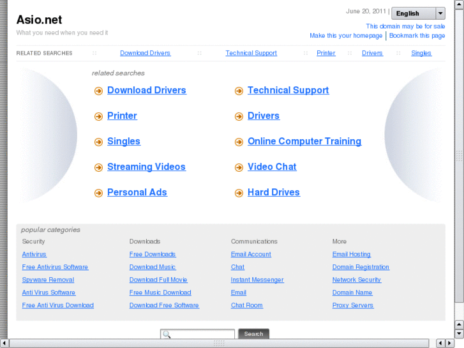Open Domain Registration link
464x348 pixels.
pos(361,267)
